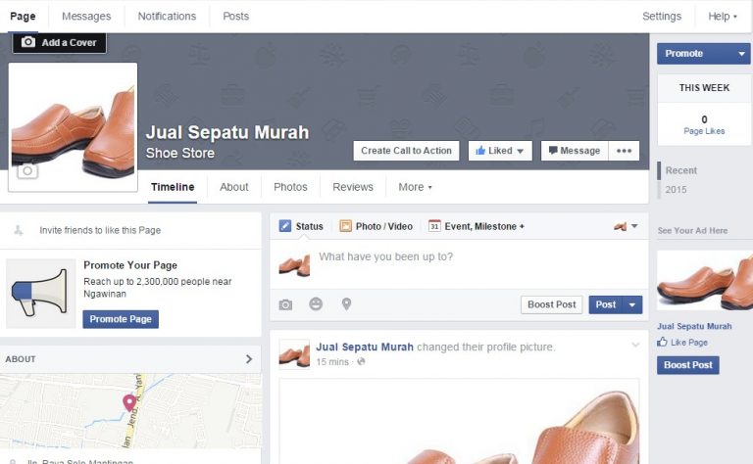Open the Photos tab

[290, 187]
